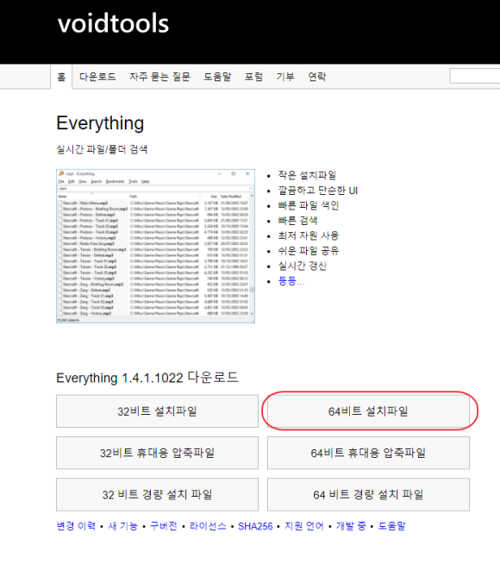Open the 연락 page
500x570 pixels.
click(x=317, y=77)
